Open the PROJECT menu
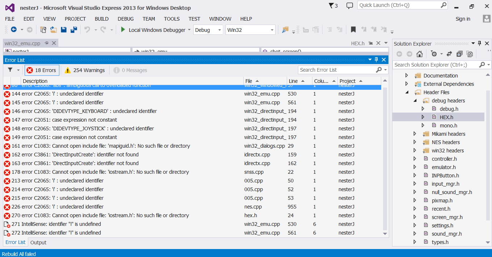The width and height of the screenshot is (492, 257). click(x=75, y=19)
